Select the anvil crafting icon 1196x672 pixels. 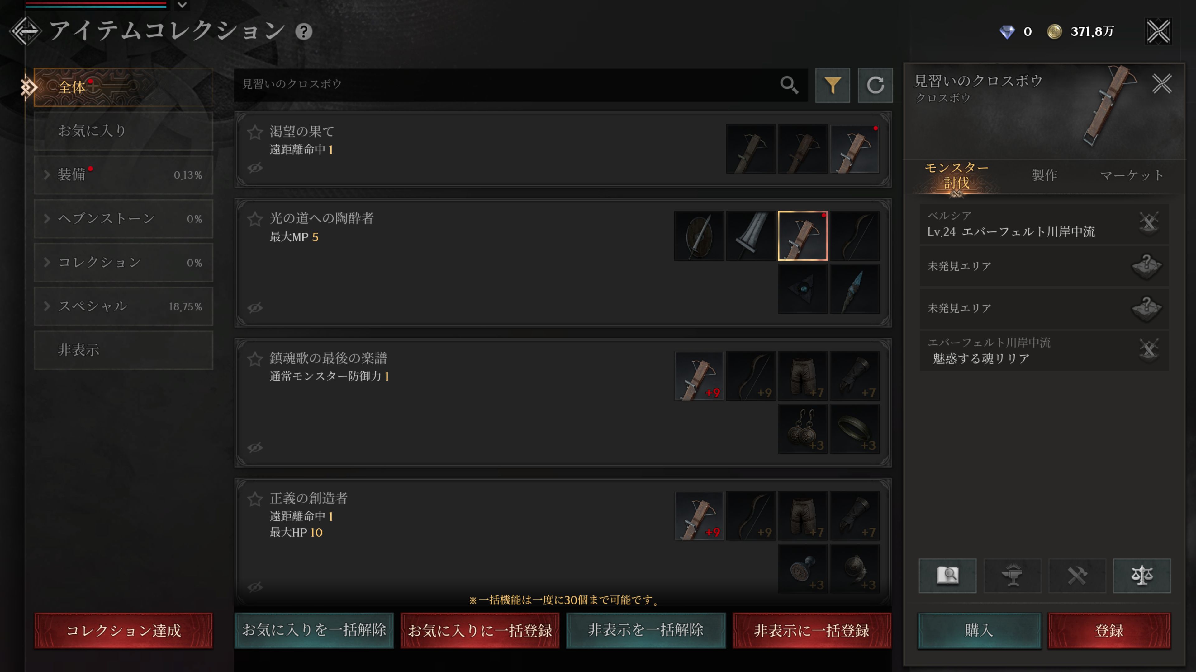[1013, 576]
